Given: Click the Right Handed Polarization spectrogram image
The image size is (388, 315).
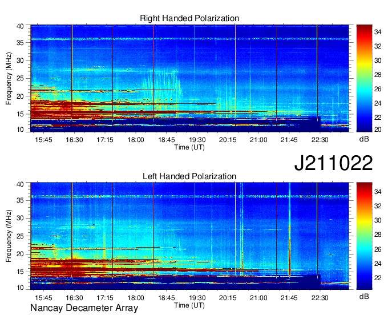Looking at the screenshot, I should click(189, 78).
